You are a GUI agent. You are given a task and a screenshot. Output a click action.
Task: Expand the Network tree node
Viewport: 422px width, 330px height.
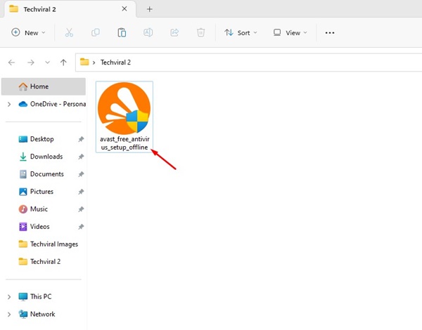[x=9, y=314]
